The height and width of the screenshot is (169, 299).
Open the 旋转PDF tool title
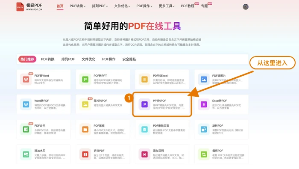click(217, 126)
